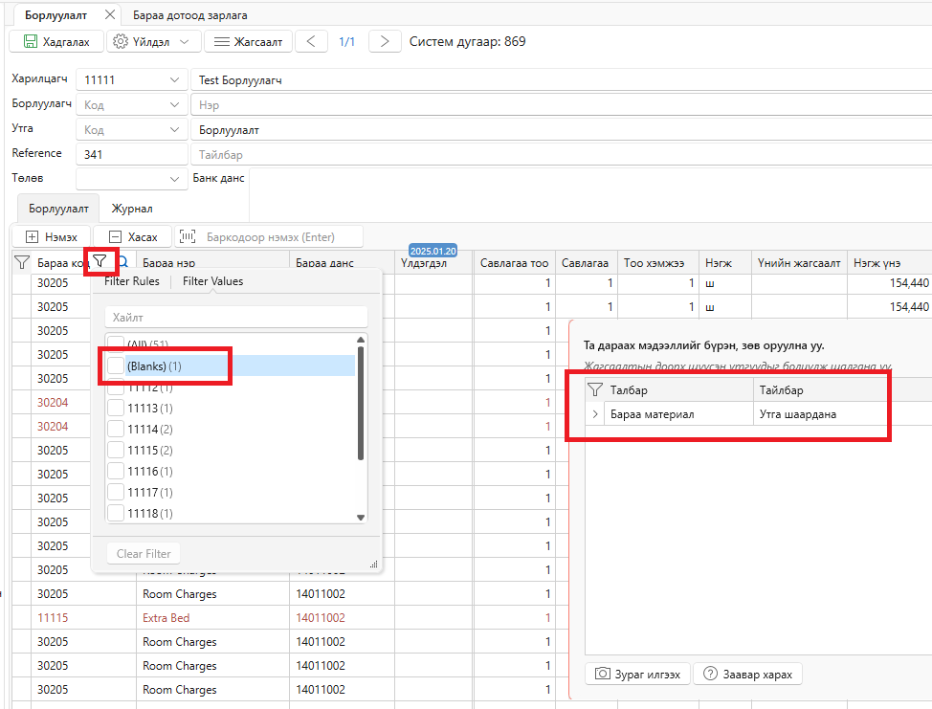Open the Журнал sub-tab
The height and width of the screenshot is (709, 932).
132,209
